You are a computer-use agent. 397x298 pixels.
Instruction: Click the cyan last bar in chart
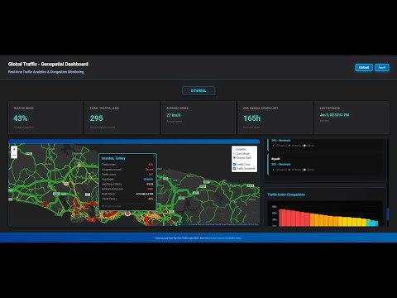(x=376, y=223)
